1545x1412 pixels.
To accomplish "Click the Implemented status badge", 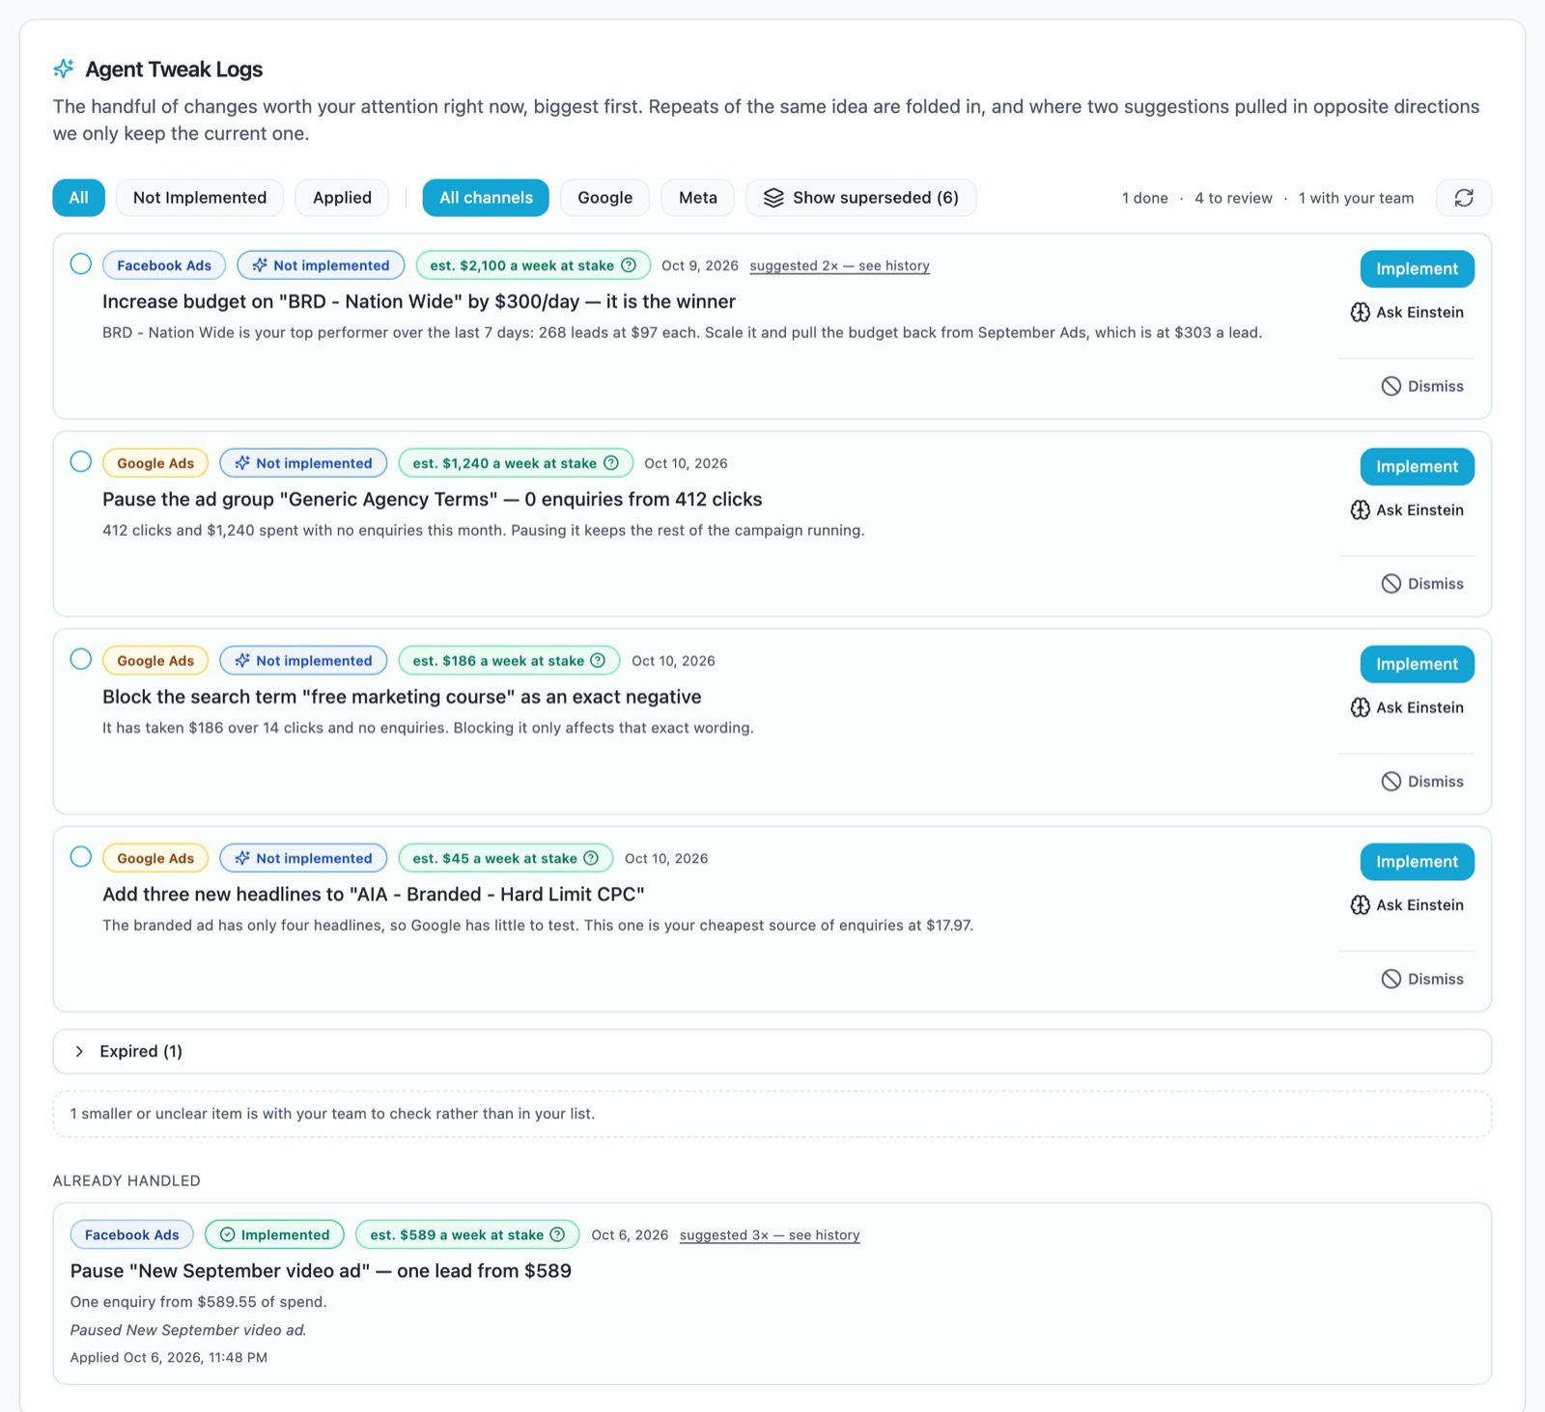I will coord(274,1234).
